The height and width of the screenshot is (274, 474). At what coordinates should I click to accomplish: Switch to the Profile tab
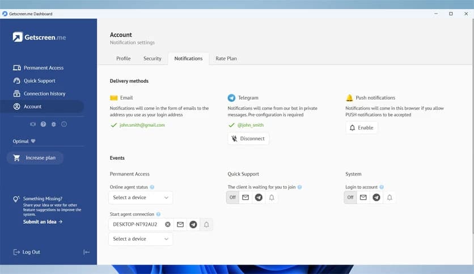[124, 58]
